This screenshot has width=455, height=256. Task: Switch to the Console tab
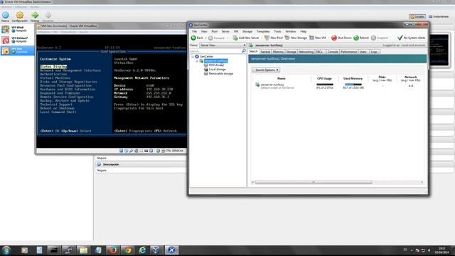[x=333, y=52]
